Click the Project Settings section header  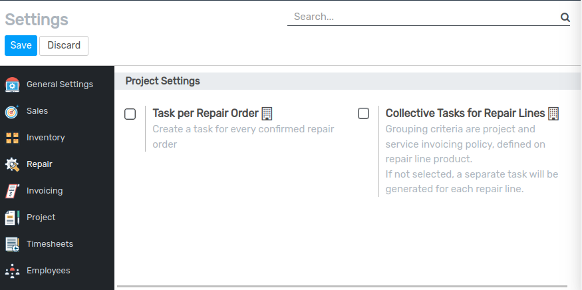162,81
